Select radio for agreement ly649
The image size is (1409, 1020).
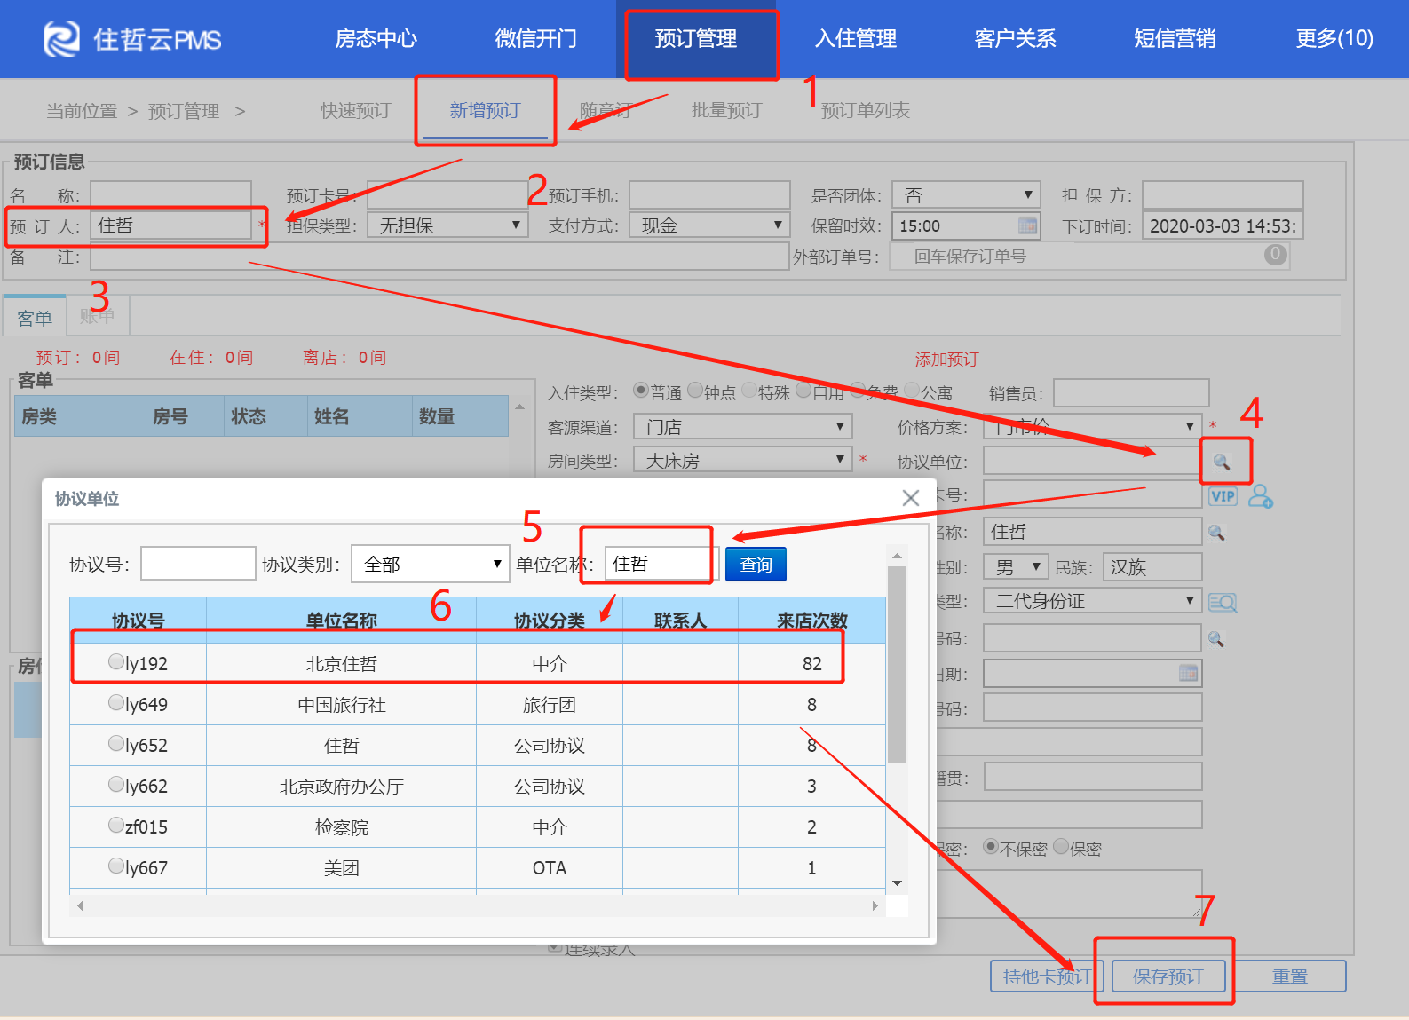pos(115,702)
